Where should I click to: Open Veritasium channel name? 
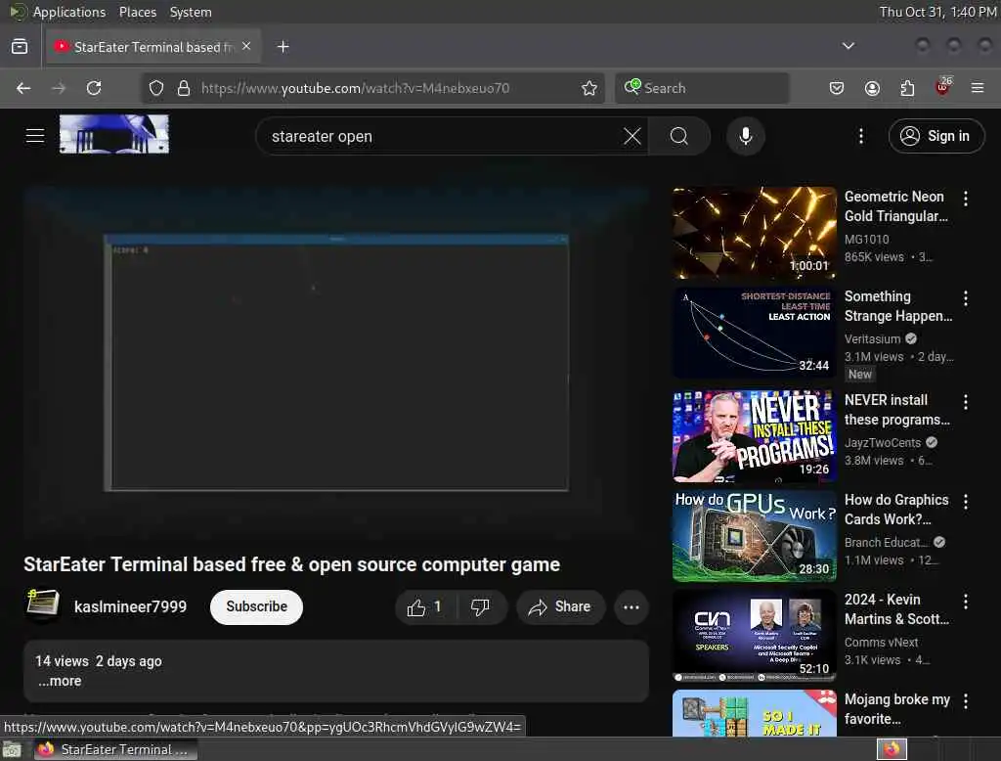[872, 338]
